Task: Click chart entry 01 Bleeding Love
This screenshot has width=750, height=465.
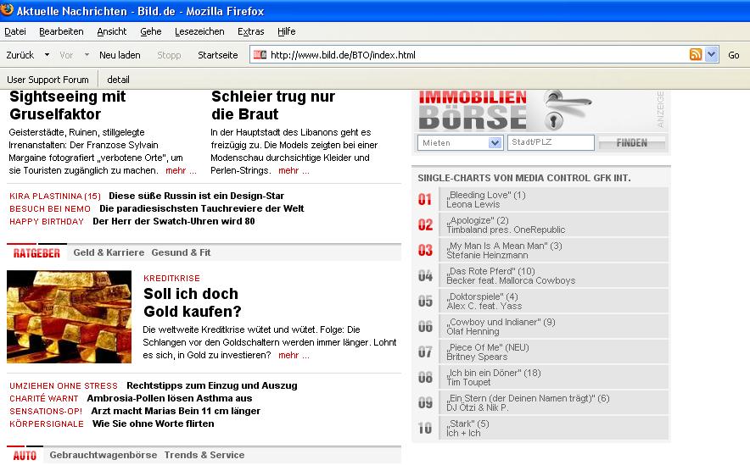Action: click(542, 200)
